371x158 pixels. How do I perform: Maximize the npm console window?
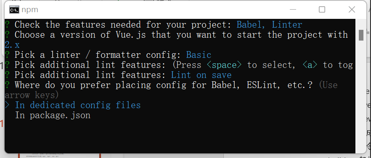(x=322, y=10)
